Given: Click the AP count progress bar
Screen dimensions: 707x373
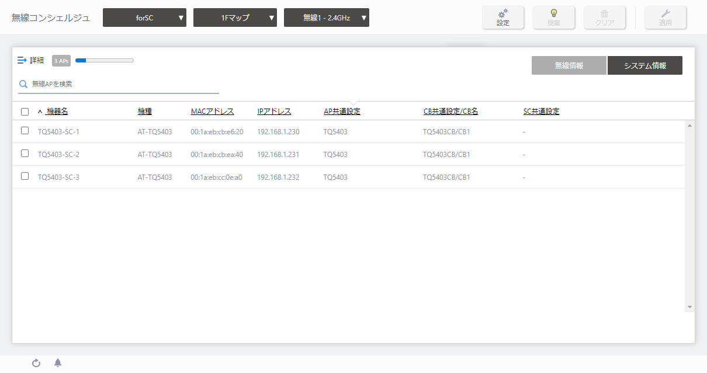Looking at the screenshot, I should (105, 60).
